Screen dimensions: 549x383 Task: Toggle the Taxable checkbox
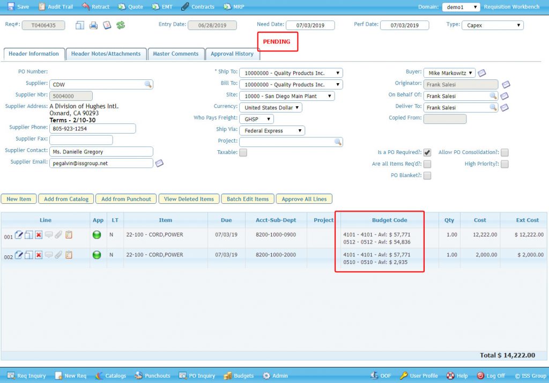click(243, 152)
